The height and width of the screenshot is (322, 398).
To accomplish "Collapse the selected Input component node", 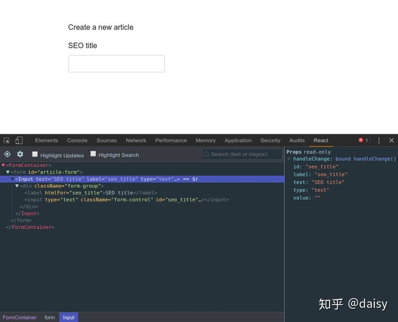I will 12,179.
